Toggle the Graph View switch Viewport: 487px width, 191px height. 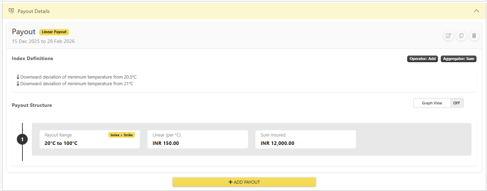click(438, 103)
